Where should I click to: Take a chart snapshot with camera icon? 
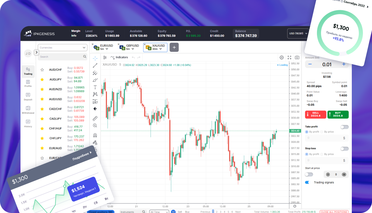[x=297, y=57]
